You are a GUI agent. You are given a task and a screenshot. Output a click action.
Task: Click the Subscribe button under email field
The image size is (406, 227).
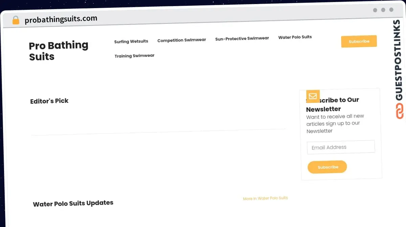pyautogui.click(x=328, y=167)
